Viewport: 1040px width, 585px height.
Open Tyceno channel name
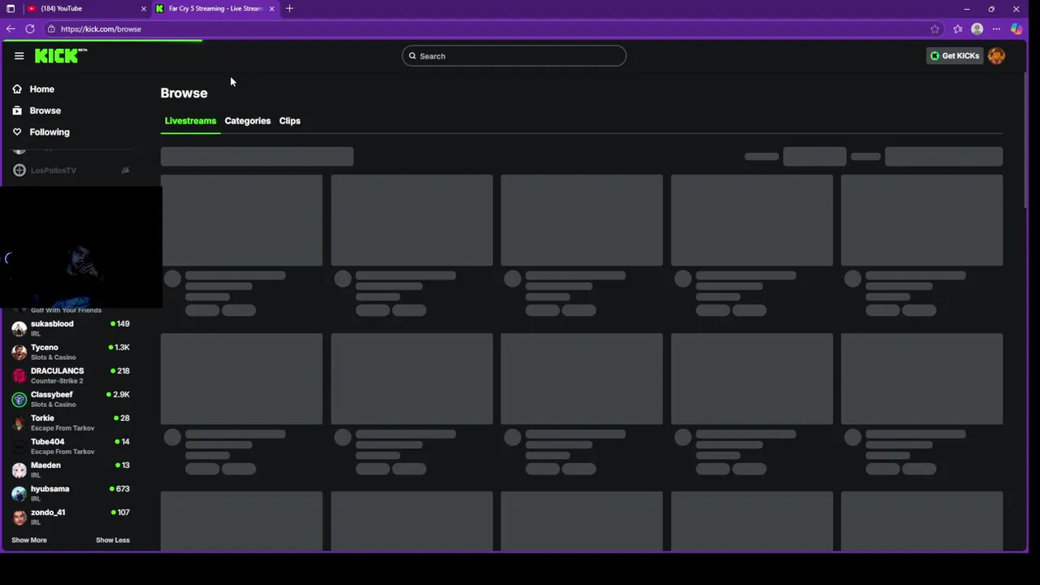[45, 348]
